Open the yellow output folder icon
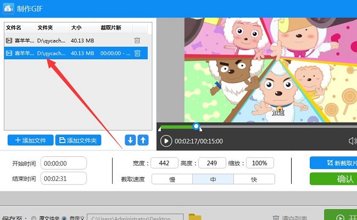 (194, 218)
